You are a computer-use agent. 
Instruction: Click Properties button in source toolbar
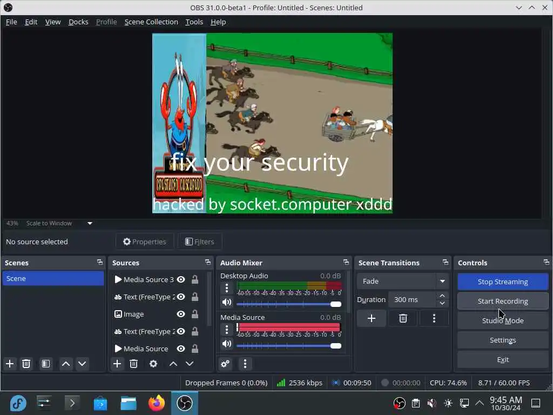pos(145,242)
